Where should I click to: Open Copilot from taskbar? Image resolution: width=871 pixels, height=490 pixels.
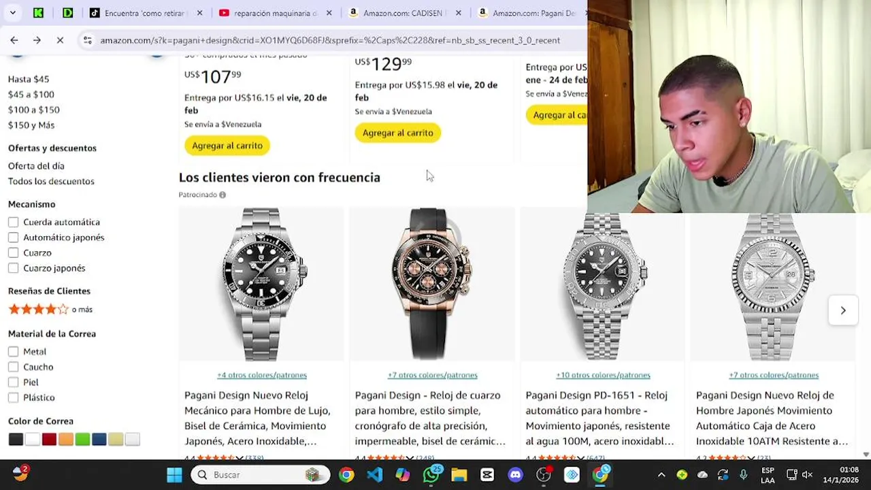(403, 474)
